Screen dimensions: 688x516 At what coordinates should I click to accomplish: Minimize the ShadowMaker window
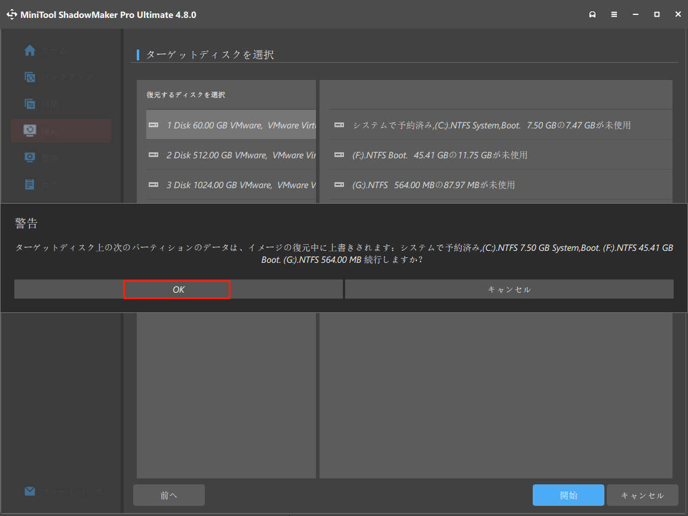tap(635, 14)
